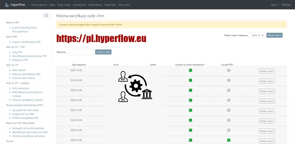Screen dimensions: 295x144
Task: Click the Baza CRM sidebar heading
Action: (x=12, y=37)
